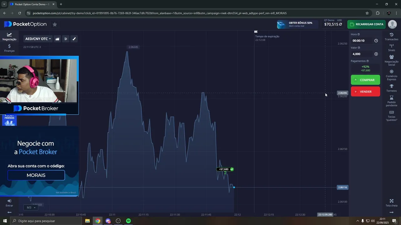Image resolution: width=401 pixels, height=225 pixels.
Task: Open Teclas quentes hotkeys panel
Action: (x=391, y=116)
